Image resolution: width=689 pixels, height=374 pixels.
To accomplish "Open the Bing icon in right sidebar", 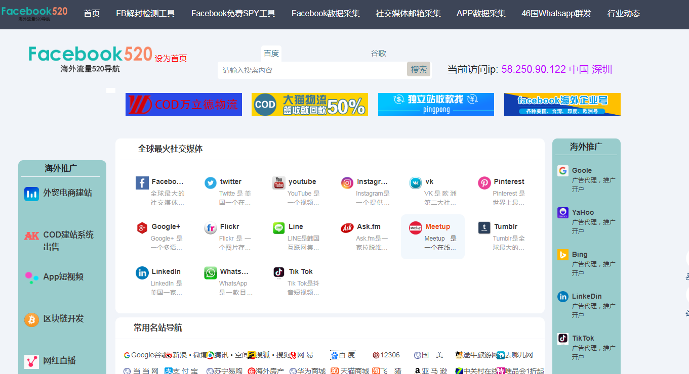I will [563, 255].
